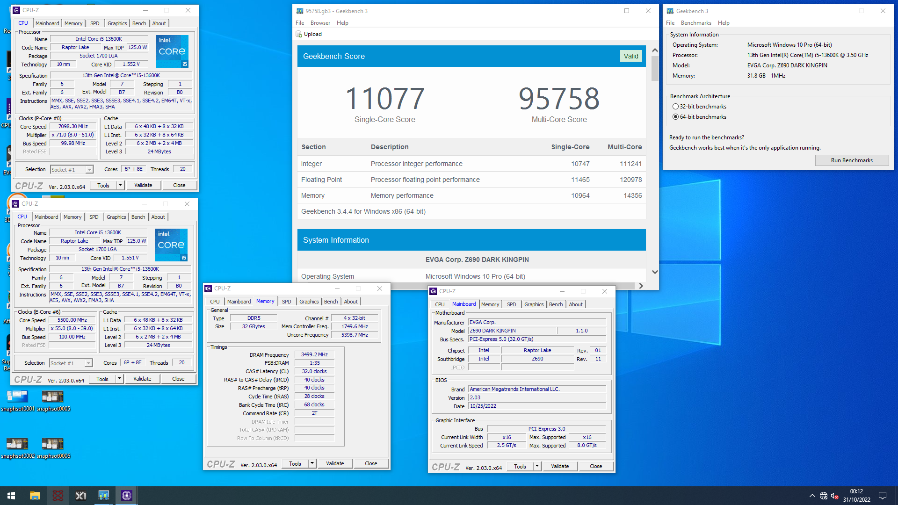Open snaphsot0005 desktop icon

coord(53,401)
